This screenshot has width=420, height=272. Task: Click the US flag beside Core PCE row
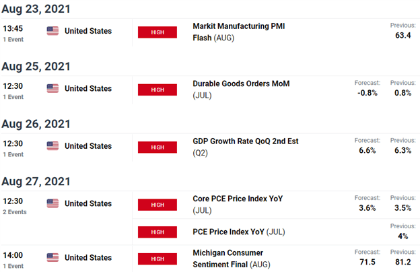[x=53, y=203]
